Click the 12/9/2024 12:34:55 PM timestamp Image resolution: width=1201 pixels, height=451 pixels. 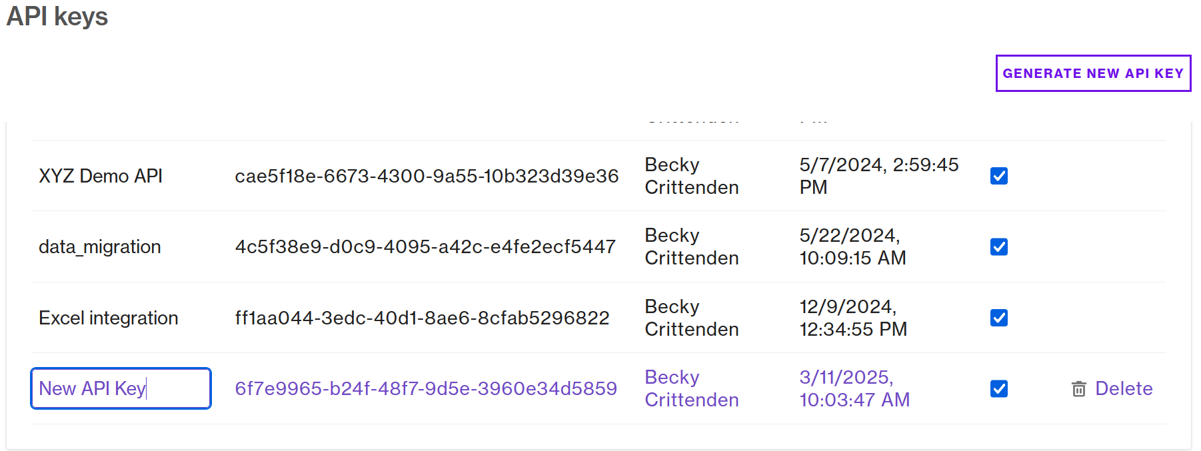pyautogui.click(x=852, y=318)
